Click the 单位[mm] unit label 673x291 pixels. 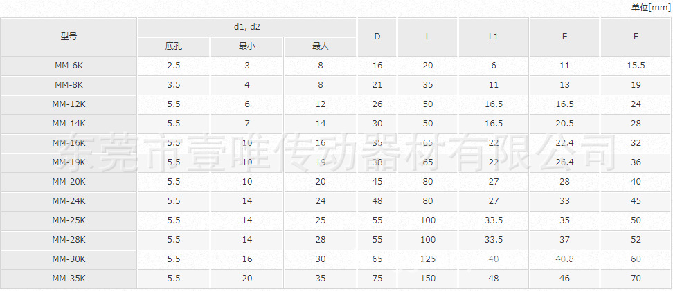[650, 7]
